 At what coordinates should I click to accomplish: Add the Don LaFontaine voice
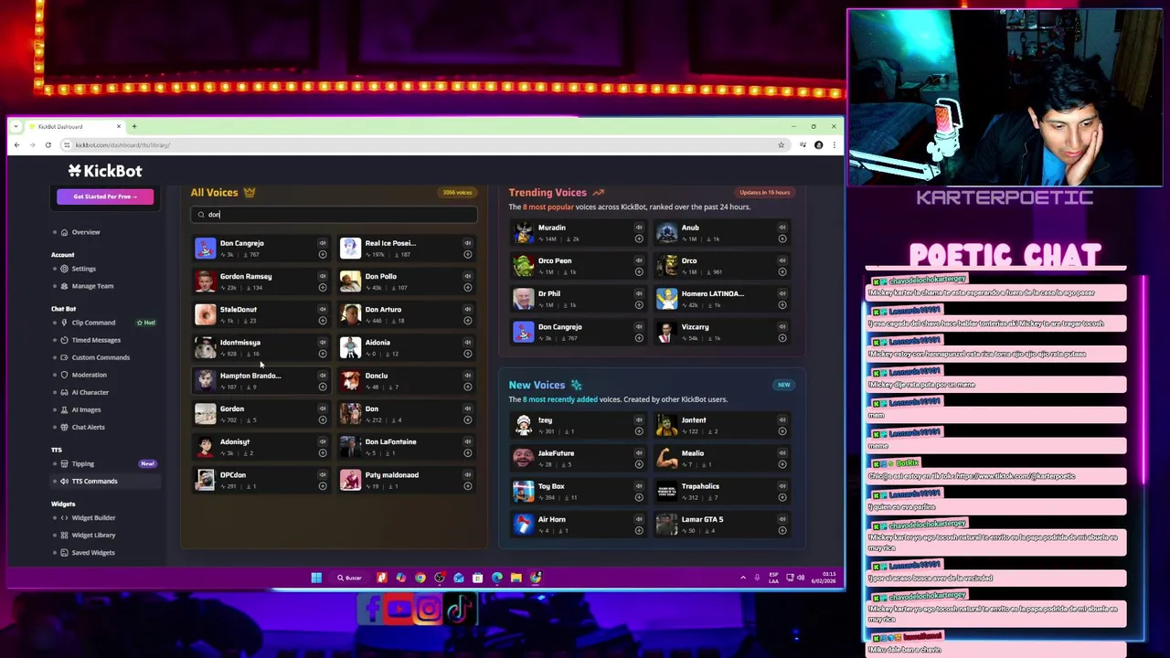[x=467, y=452]
